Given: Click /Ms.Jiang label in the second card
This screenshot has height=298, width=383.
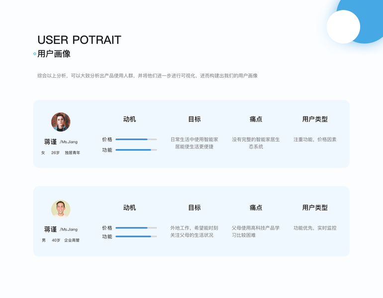Looking at the screenshot, I should pos(69,229).
